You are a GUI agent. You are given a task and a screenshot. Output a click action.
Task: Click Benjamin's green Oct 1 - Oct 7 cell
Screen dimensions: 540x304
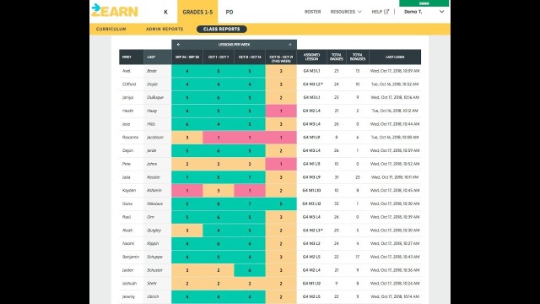[219, 257]
